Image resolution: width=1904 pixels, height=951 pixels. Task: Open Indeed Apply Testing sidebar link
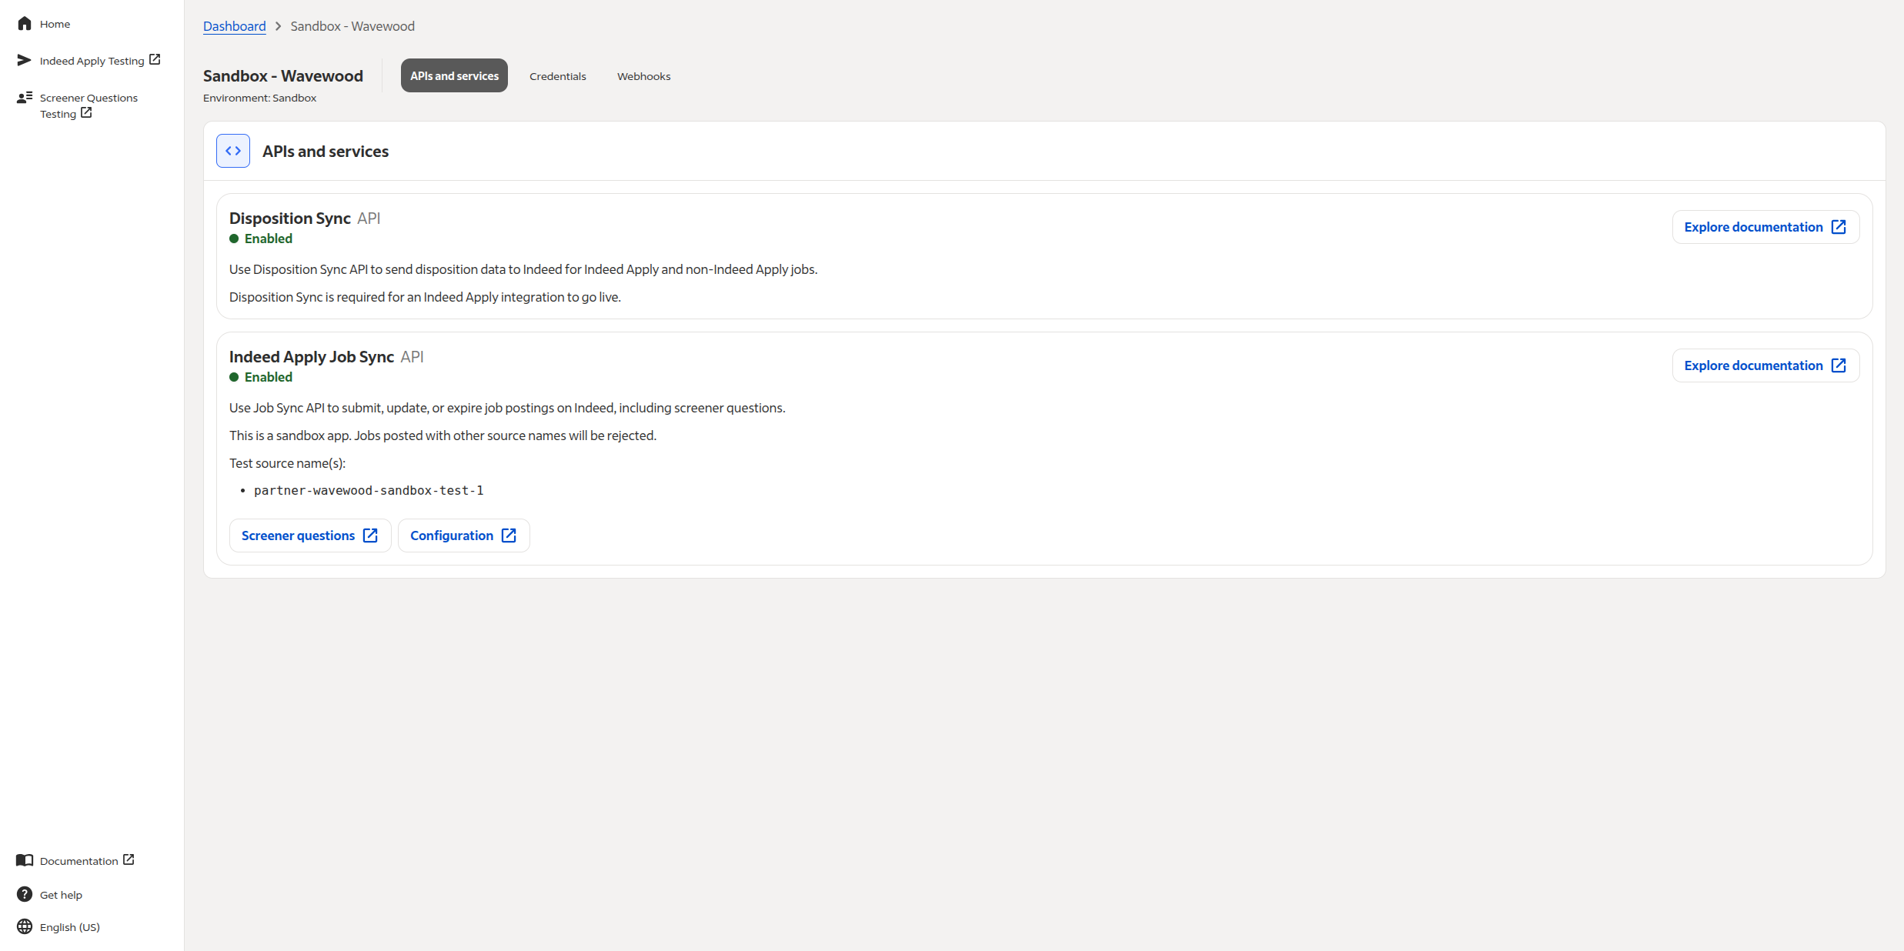click(x=92, y=61)
